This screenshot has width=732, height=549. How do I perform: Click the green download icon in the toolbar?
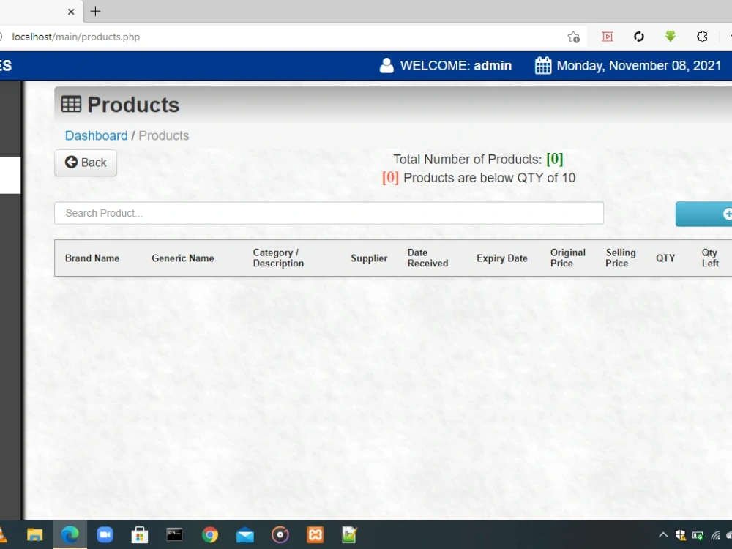click(x=671, y=36)
